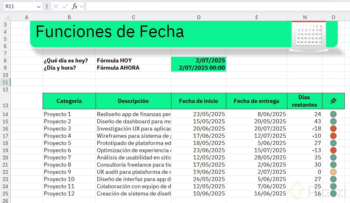Click the Select All corner triangle
The height and width of the screenshot is (203, 350).
pyautogui.click(x=7, y=18)
